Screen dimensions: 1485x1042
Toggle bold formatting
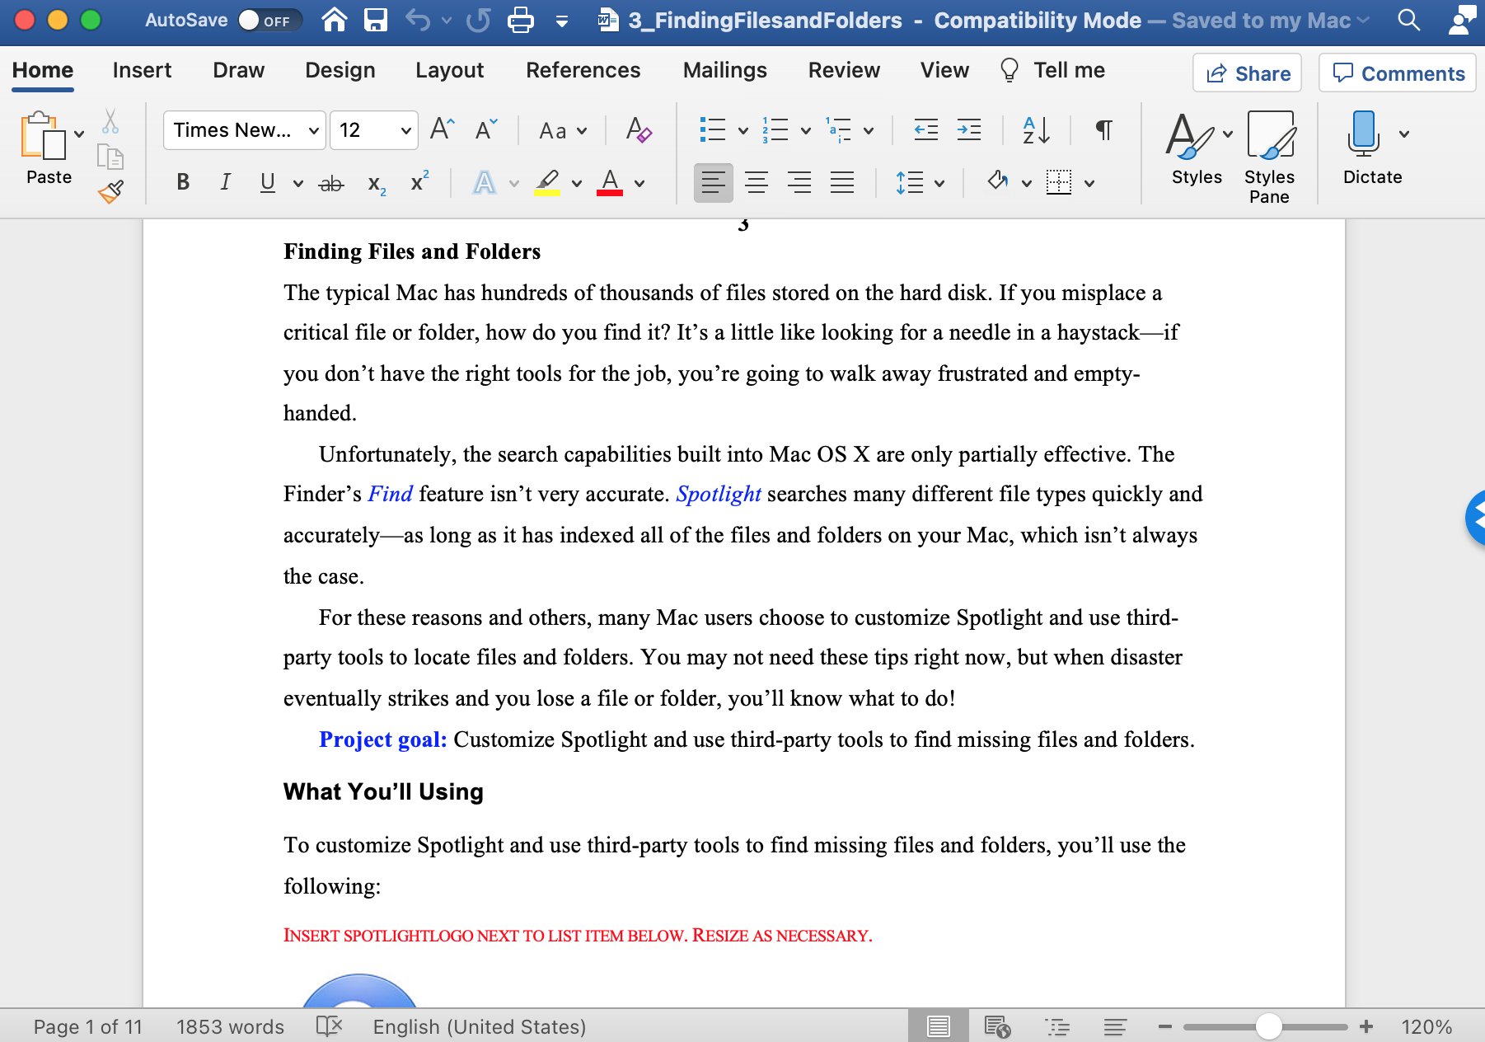coord(182,182)
